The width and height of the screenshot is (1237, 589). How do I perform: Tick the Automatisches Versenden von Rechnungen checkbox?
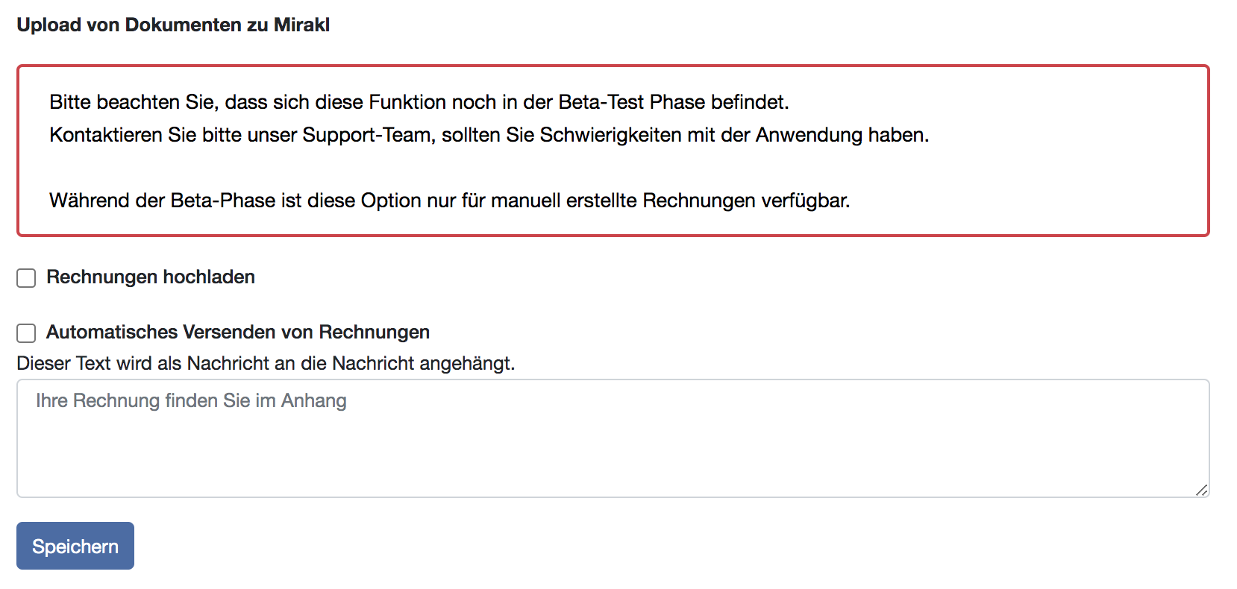(x=26, y=333)
